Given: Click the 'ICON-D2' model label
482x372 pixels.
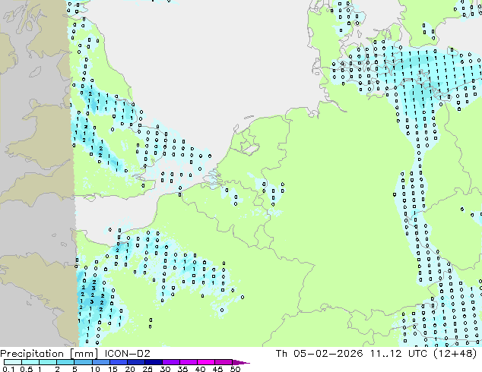Looking at the screenshot, I should tap(127, 353).
